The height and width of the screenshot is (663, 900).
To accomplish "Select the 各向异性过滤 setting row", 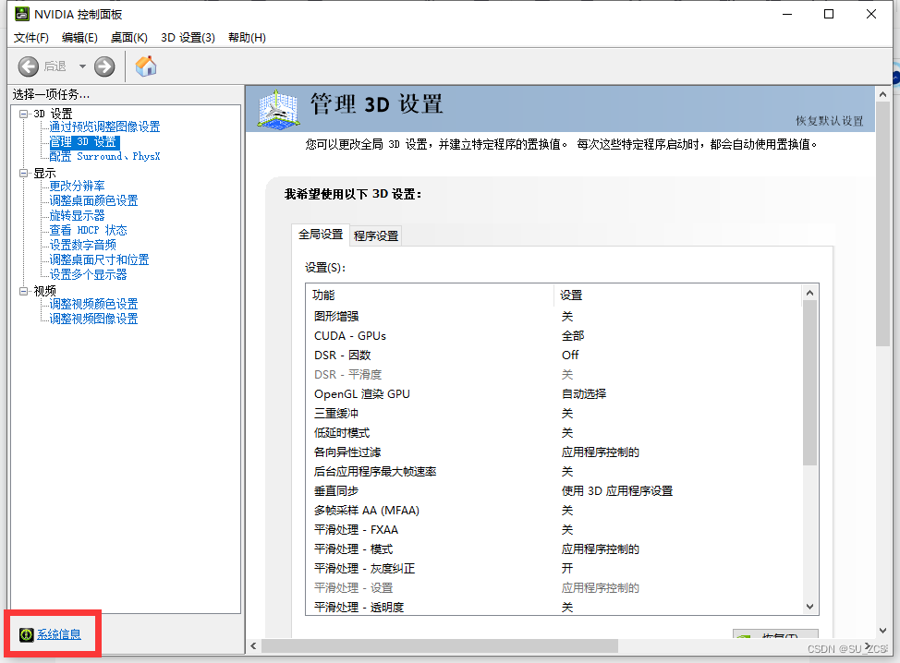I will (553, 452).
